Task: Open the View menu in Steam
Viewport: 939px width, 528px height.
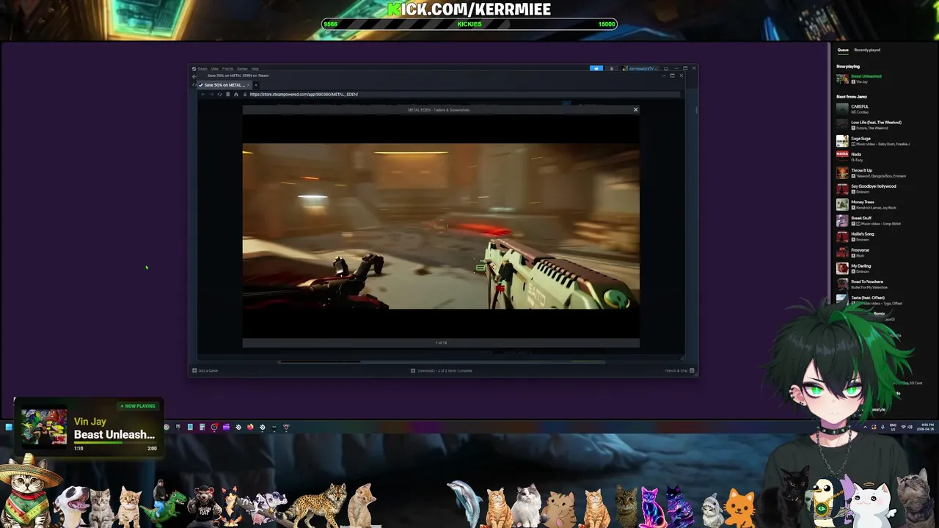Action: pos(215,69)
